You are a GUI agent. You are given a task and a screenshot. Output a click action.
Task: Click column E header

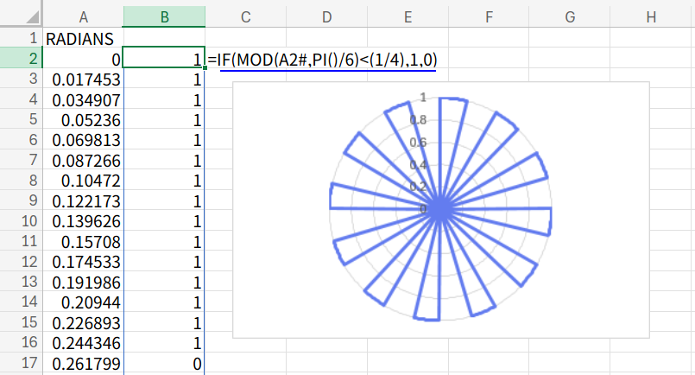pyautogui.click(x=408, y=16)
